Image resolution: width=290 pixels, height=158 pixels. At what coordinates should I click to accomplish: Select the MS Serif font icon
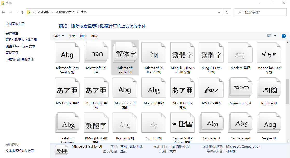point(154,87)
